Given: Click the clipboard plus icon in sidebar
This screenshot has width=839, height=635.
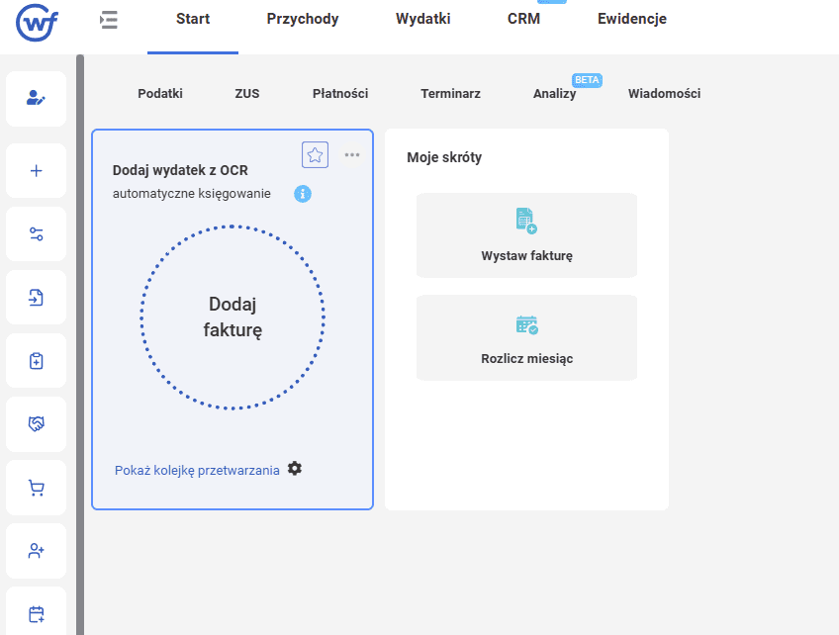Looking at the screenshot, I should pyautogui.click(x=37, y=361).
